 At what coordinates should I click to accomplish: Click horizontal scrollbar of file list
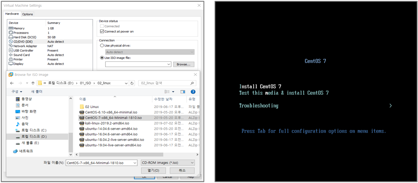tap(121, 154)
